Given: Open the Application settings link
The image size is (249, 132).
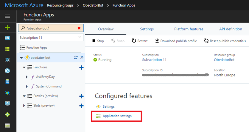Looking at the screenshot, I should pos(117,116).
